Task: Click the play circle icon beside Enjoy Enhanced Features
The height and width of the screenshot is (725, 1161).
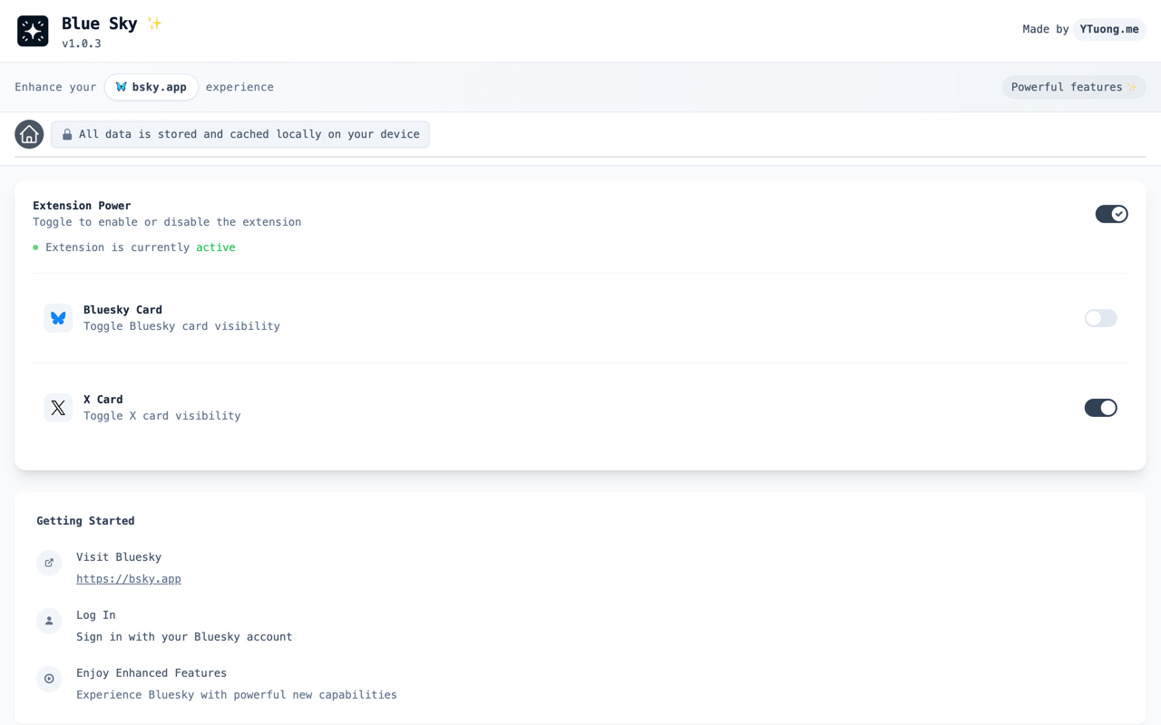Action: (49, 679)
